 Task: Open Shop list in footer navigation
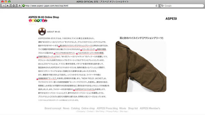point(133,108)
